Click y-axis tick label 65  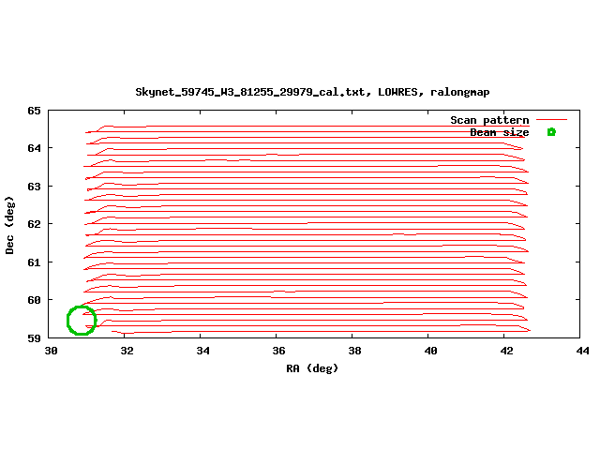tap(34, 111)
